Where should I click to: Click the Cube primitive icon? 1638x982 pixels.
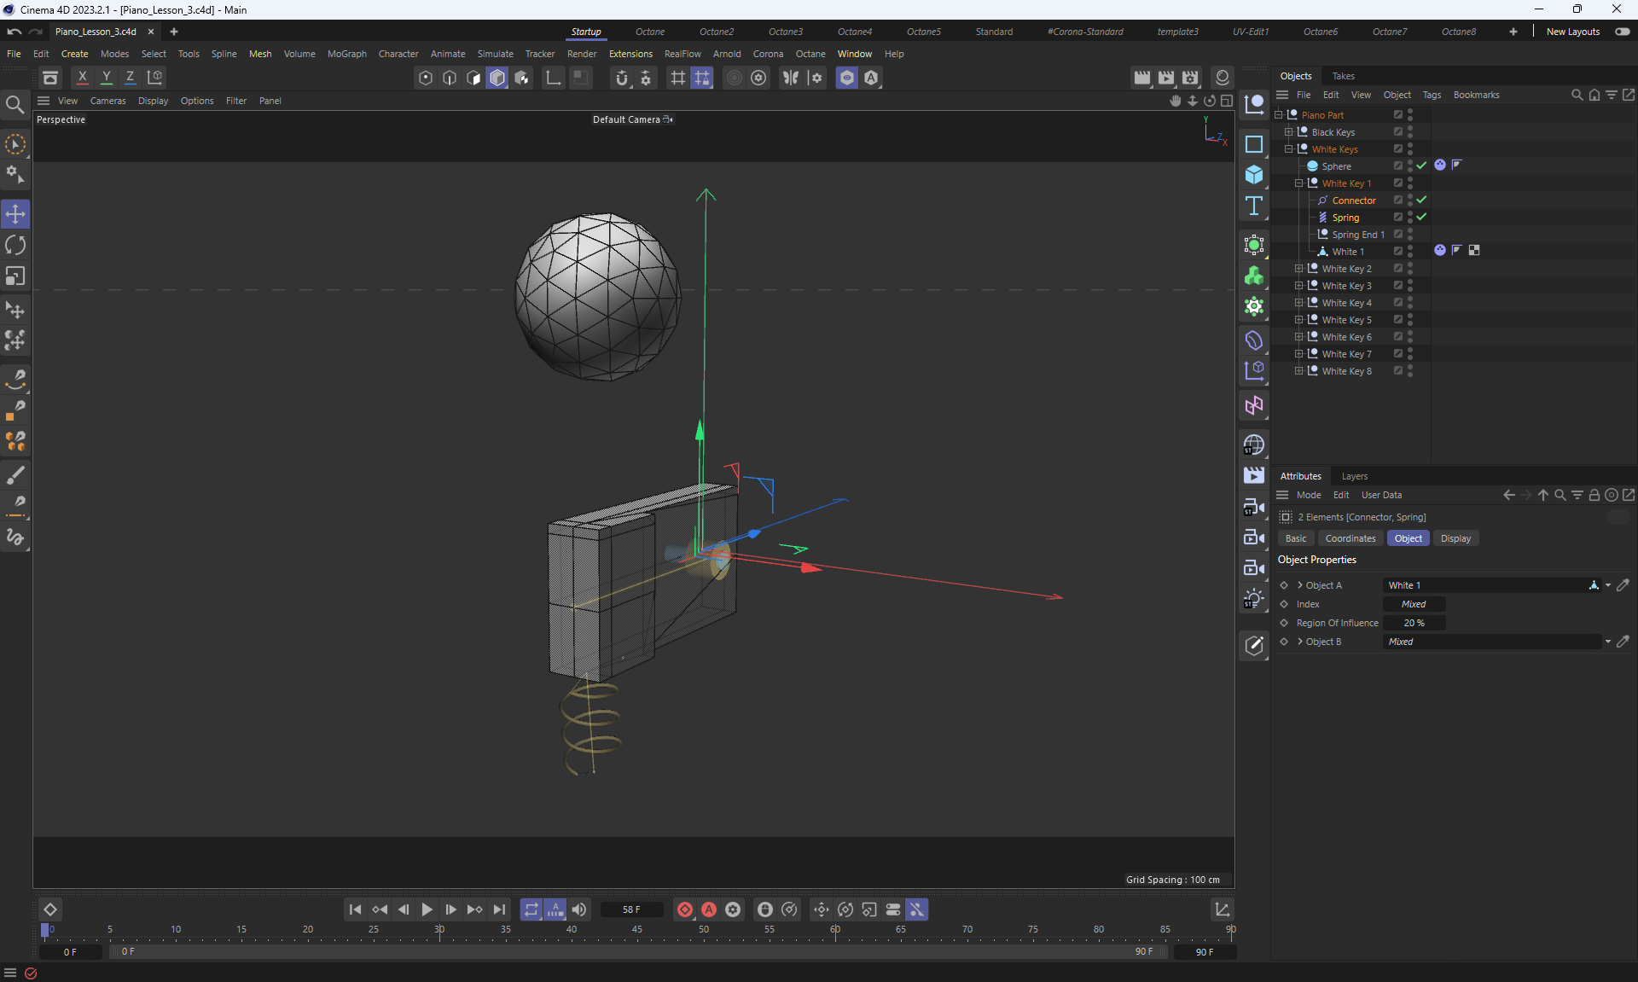[1253, 175]
